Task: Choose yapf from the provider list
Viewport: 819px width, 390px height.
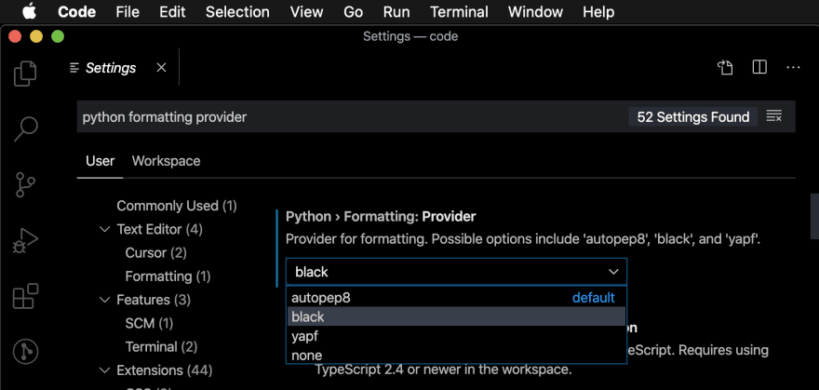Action: click(x=456, y=336)
